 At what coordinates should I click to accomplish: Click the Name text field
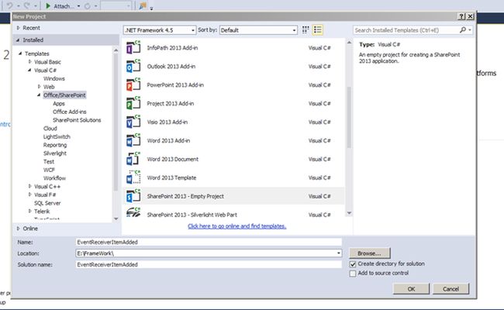pyautogui.click(x=209, y=243)
